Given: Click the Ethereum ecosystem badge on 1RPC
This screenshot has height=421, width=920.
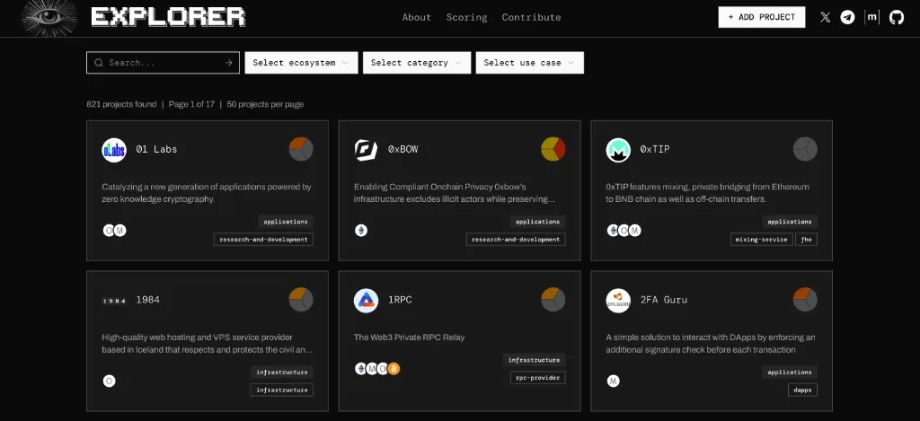Looking at the screenshot, I should (x=361, y=369).
